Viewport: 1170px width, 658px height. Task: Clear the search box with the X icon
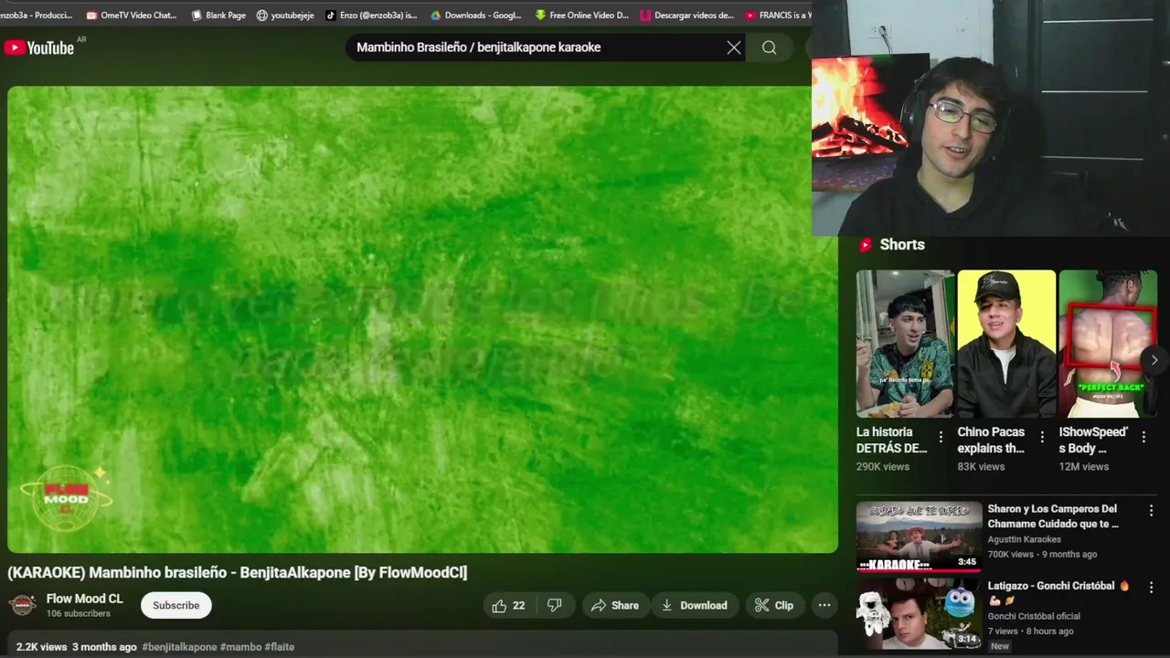pyautogui.click(x=734, y=48)
